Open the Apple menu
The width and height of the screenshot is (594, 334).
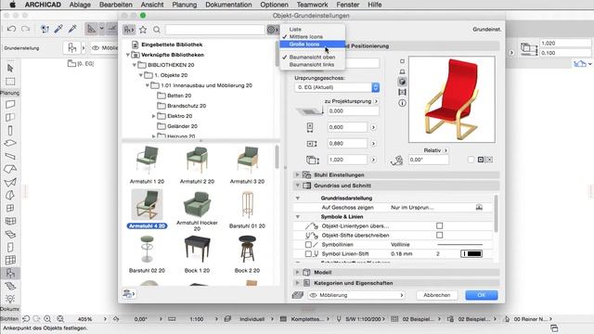pos(12,5)
